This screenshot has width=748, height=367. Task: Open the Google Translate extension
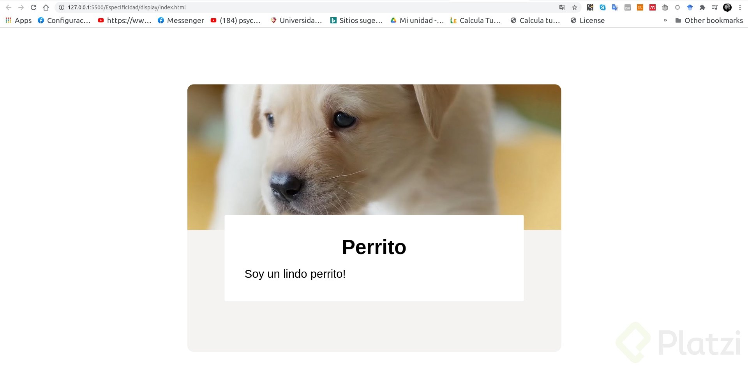(x=615, y=7)
